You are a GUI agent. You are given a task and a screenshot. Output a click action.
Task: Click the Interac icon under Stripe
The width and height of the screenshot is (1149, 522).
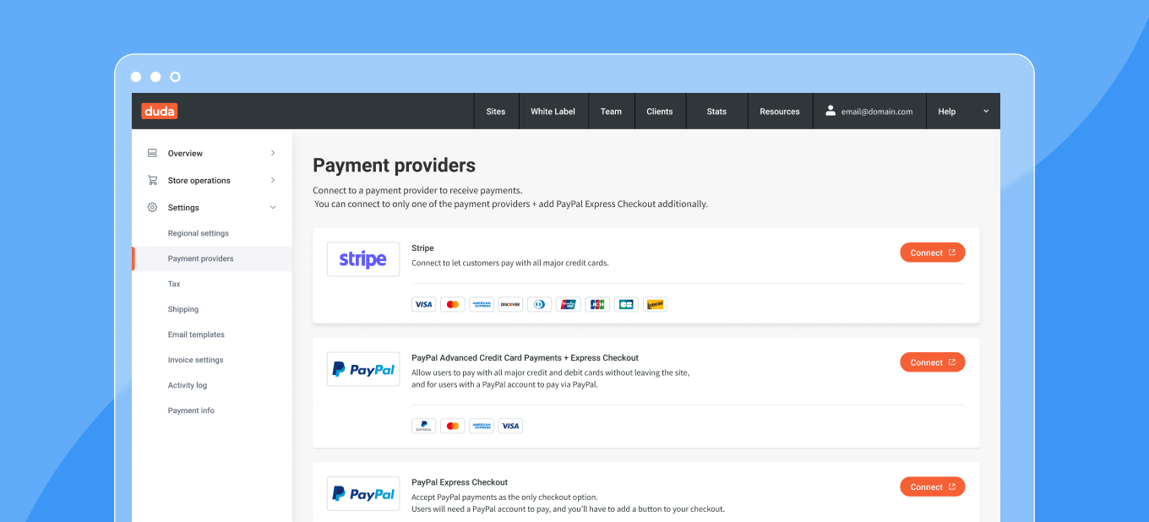point(655,304)
